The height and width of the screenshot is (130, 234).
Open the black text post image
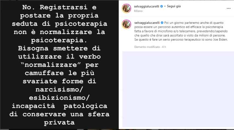tap(59, 65)
